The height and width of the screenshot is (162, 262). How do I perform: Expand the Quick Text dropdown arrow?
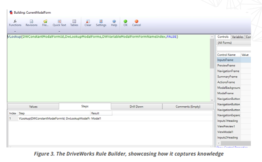(59, 31)
